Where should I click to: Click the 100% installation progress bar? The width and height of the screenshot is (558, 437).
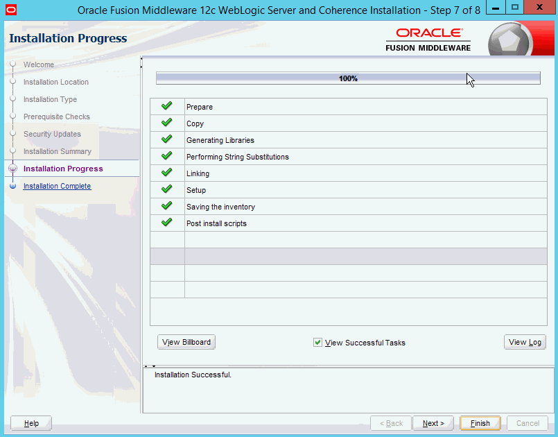[348, 78]
